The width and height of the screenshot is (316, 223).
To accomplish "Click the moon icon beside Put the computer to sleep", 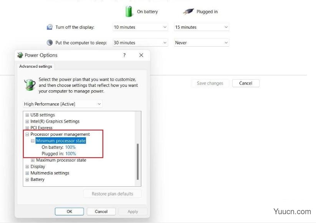I will [50, 42].
